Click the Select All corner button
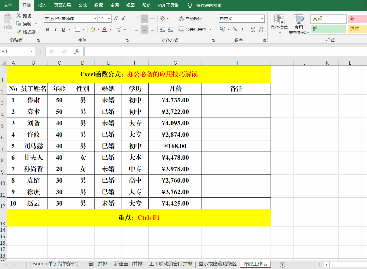 pos(3,63)
